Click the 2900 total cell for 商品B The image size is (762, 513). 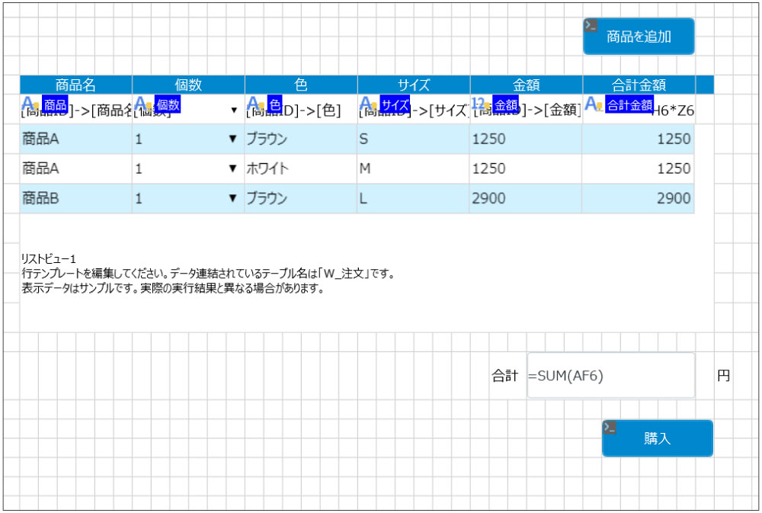click(638, 199)
